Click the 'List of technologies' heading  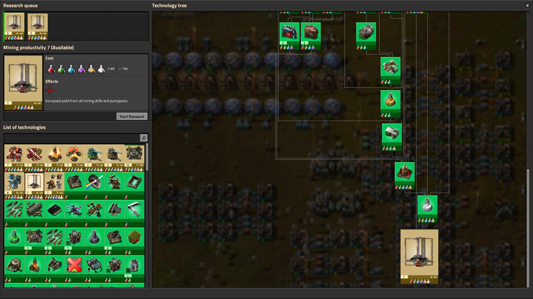point(24,127)
